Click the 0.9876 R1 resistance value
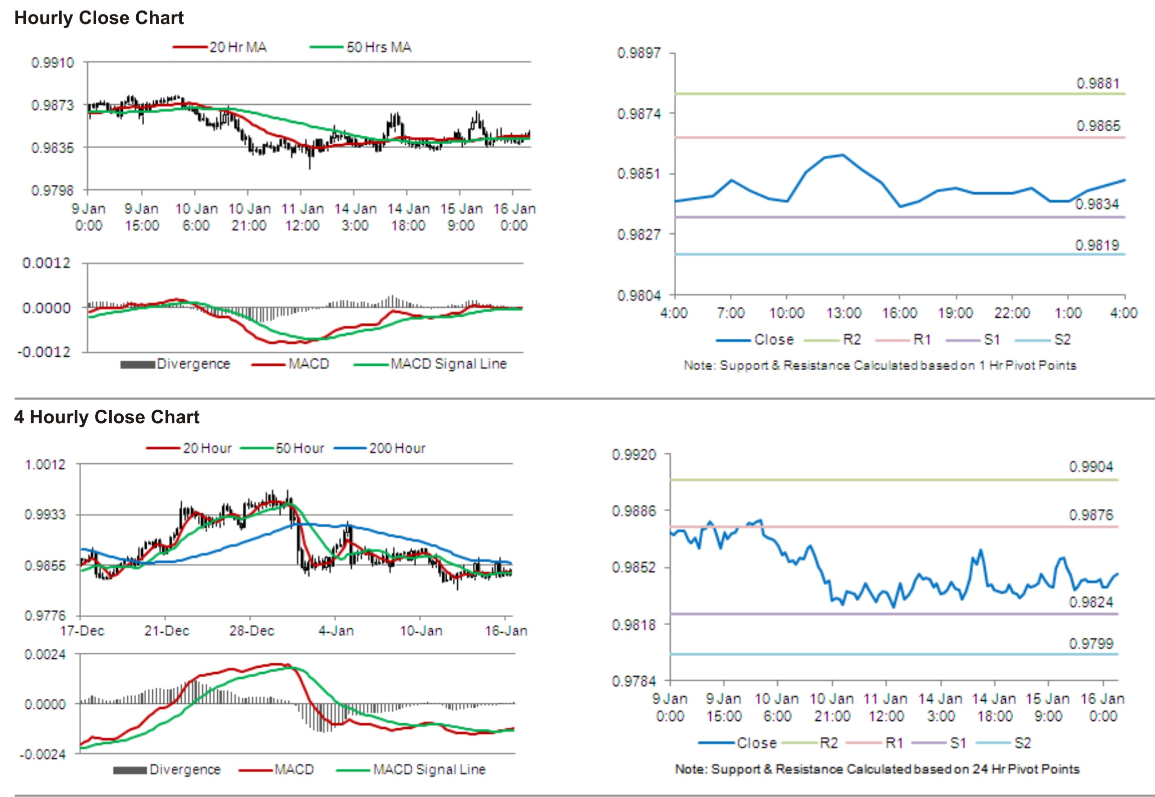The height and width of the screenshot is (797, 1155). coord(1091,515)
